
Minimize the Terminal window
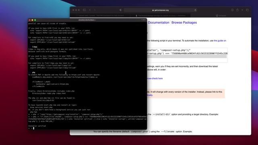(32, 20)
